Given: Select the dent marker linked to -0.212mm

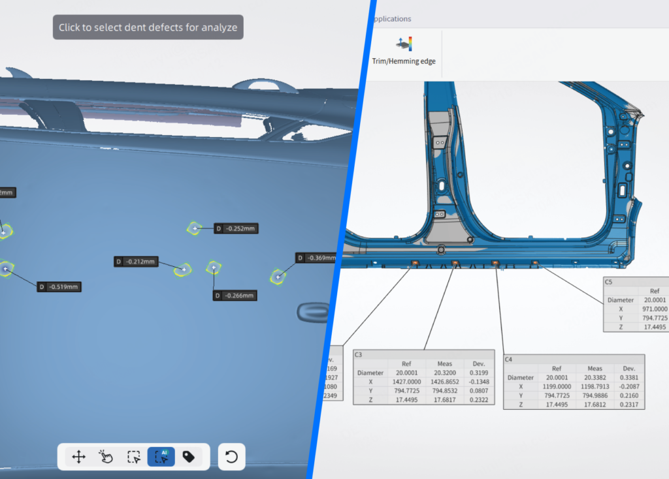Looking at the screenshot, I should pyautogui.click(x=183, y=270).
